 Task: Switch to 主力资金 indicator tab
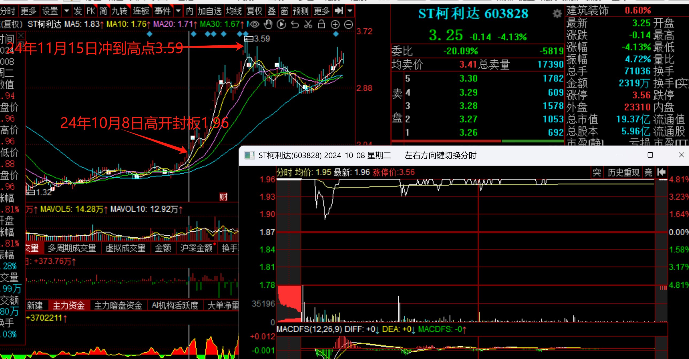68,305
